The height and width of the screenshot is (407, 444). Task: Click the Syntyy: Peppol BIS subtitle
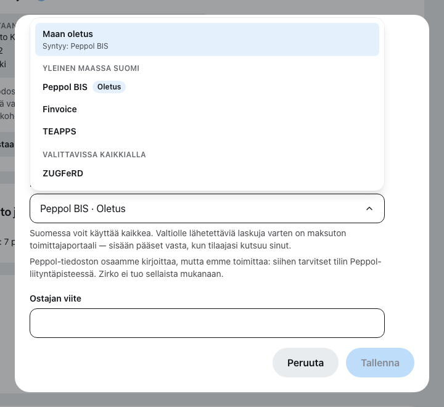[x=75, y=46]
